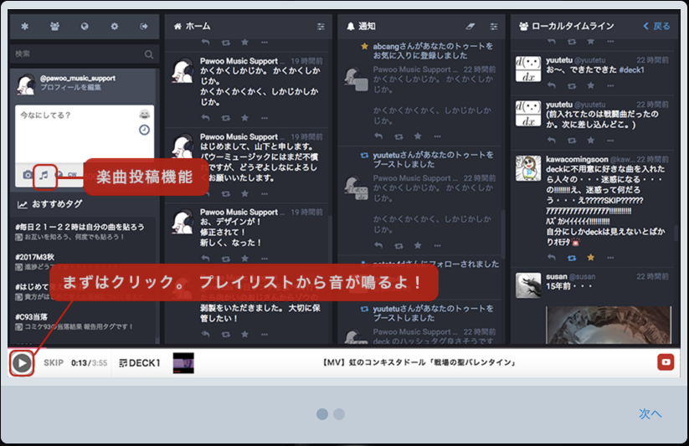This screenshot has height=446, width=689.
Task: Boost the はじめまして、山下と申します post
Action: (x=226, y=194)
